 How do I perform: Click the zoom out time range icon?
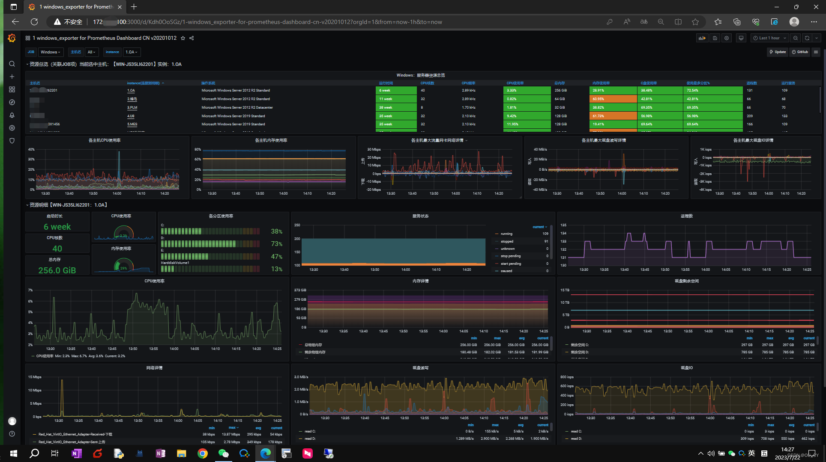(x=796, y=38)
